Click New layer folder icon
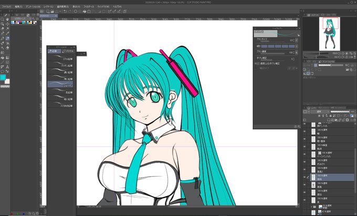The width and height of the screenshot is (357, 216). 336,120
